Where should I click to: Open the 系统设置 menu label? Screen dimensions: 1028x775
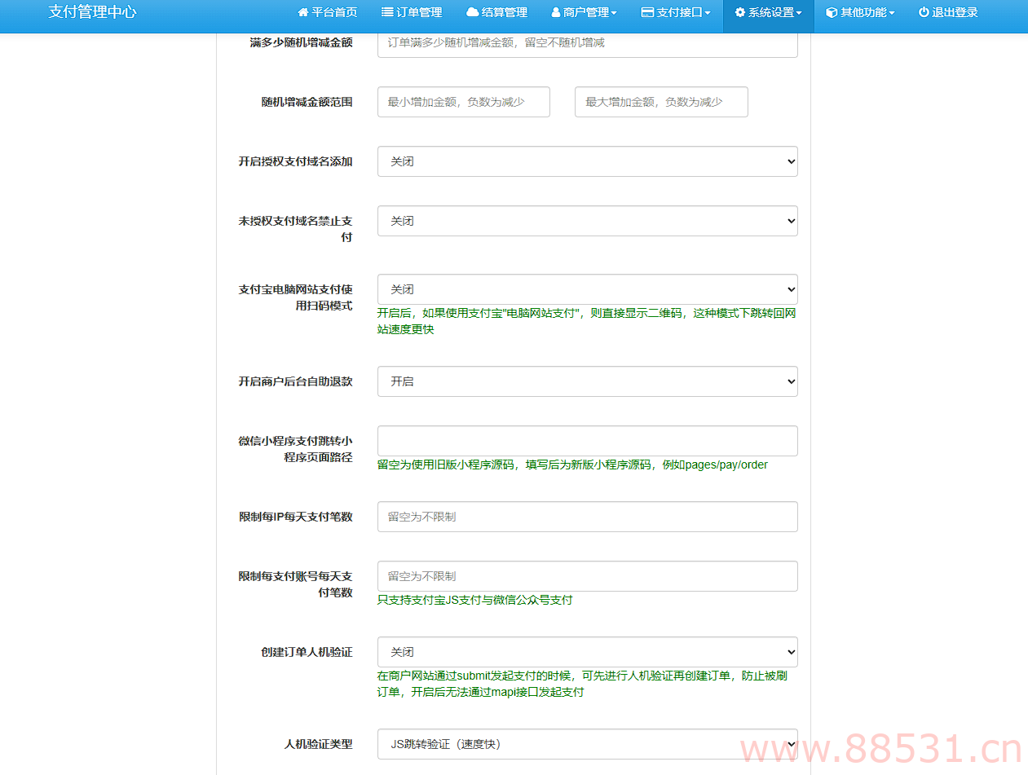[771, 13]
